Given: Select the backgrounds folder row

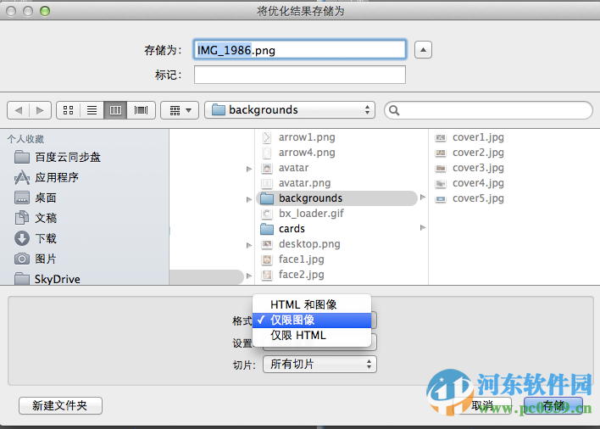Looking at the screenshot, I should pyautogui.click(x=336, y=198).
